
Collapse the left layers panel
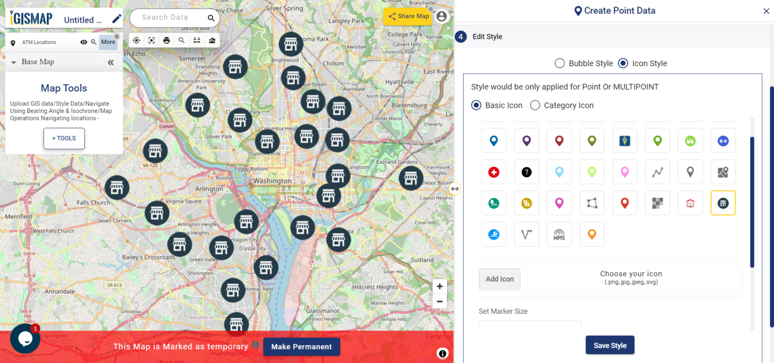coord(110,63)
